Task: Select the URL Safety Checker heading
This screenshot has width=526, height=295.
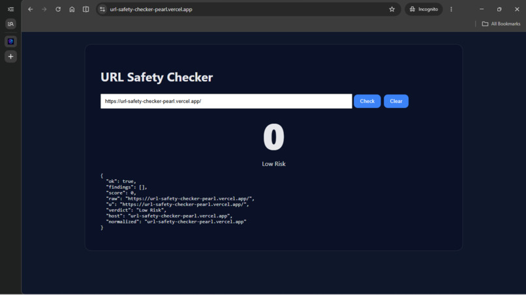Action: tap(157, 77)
